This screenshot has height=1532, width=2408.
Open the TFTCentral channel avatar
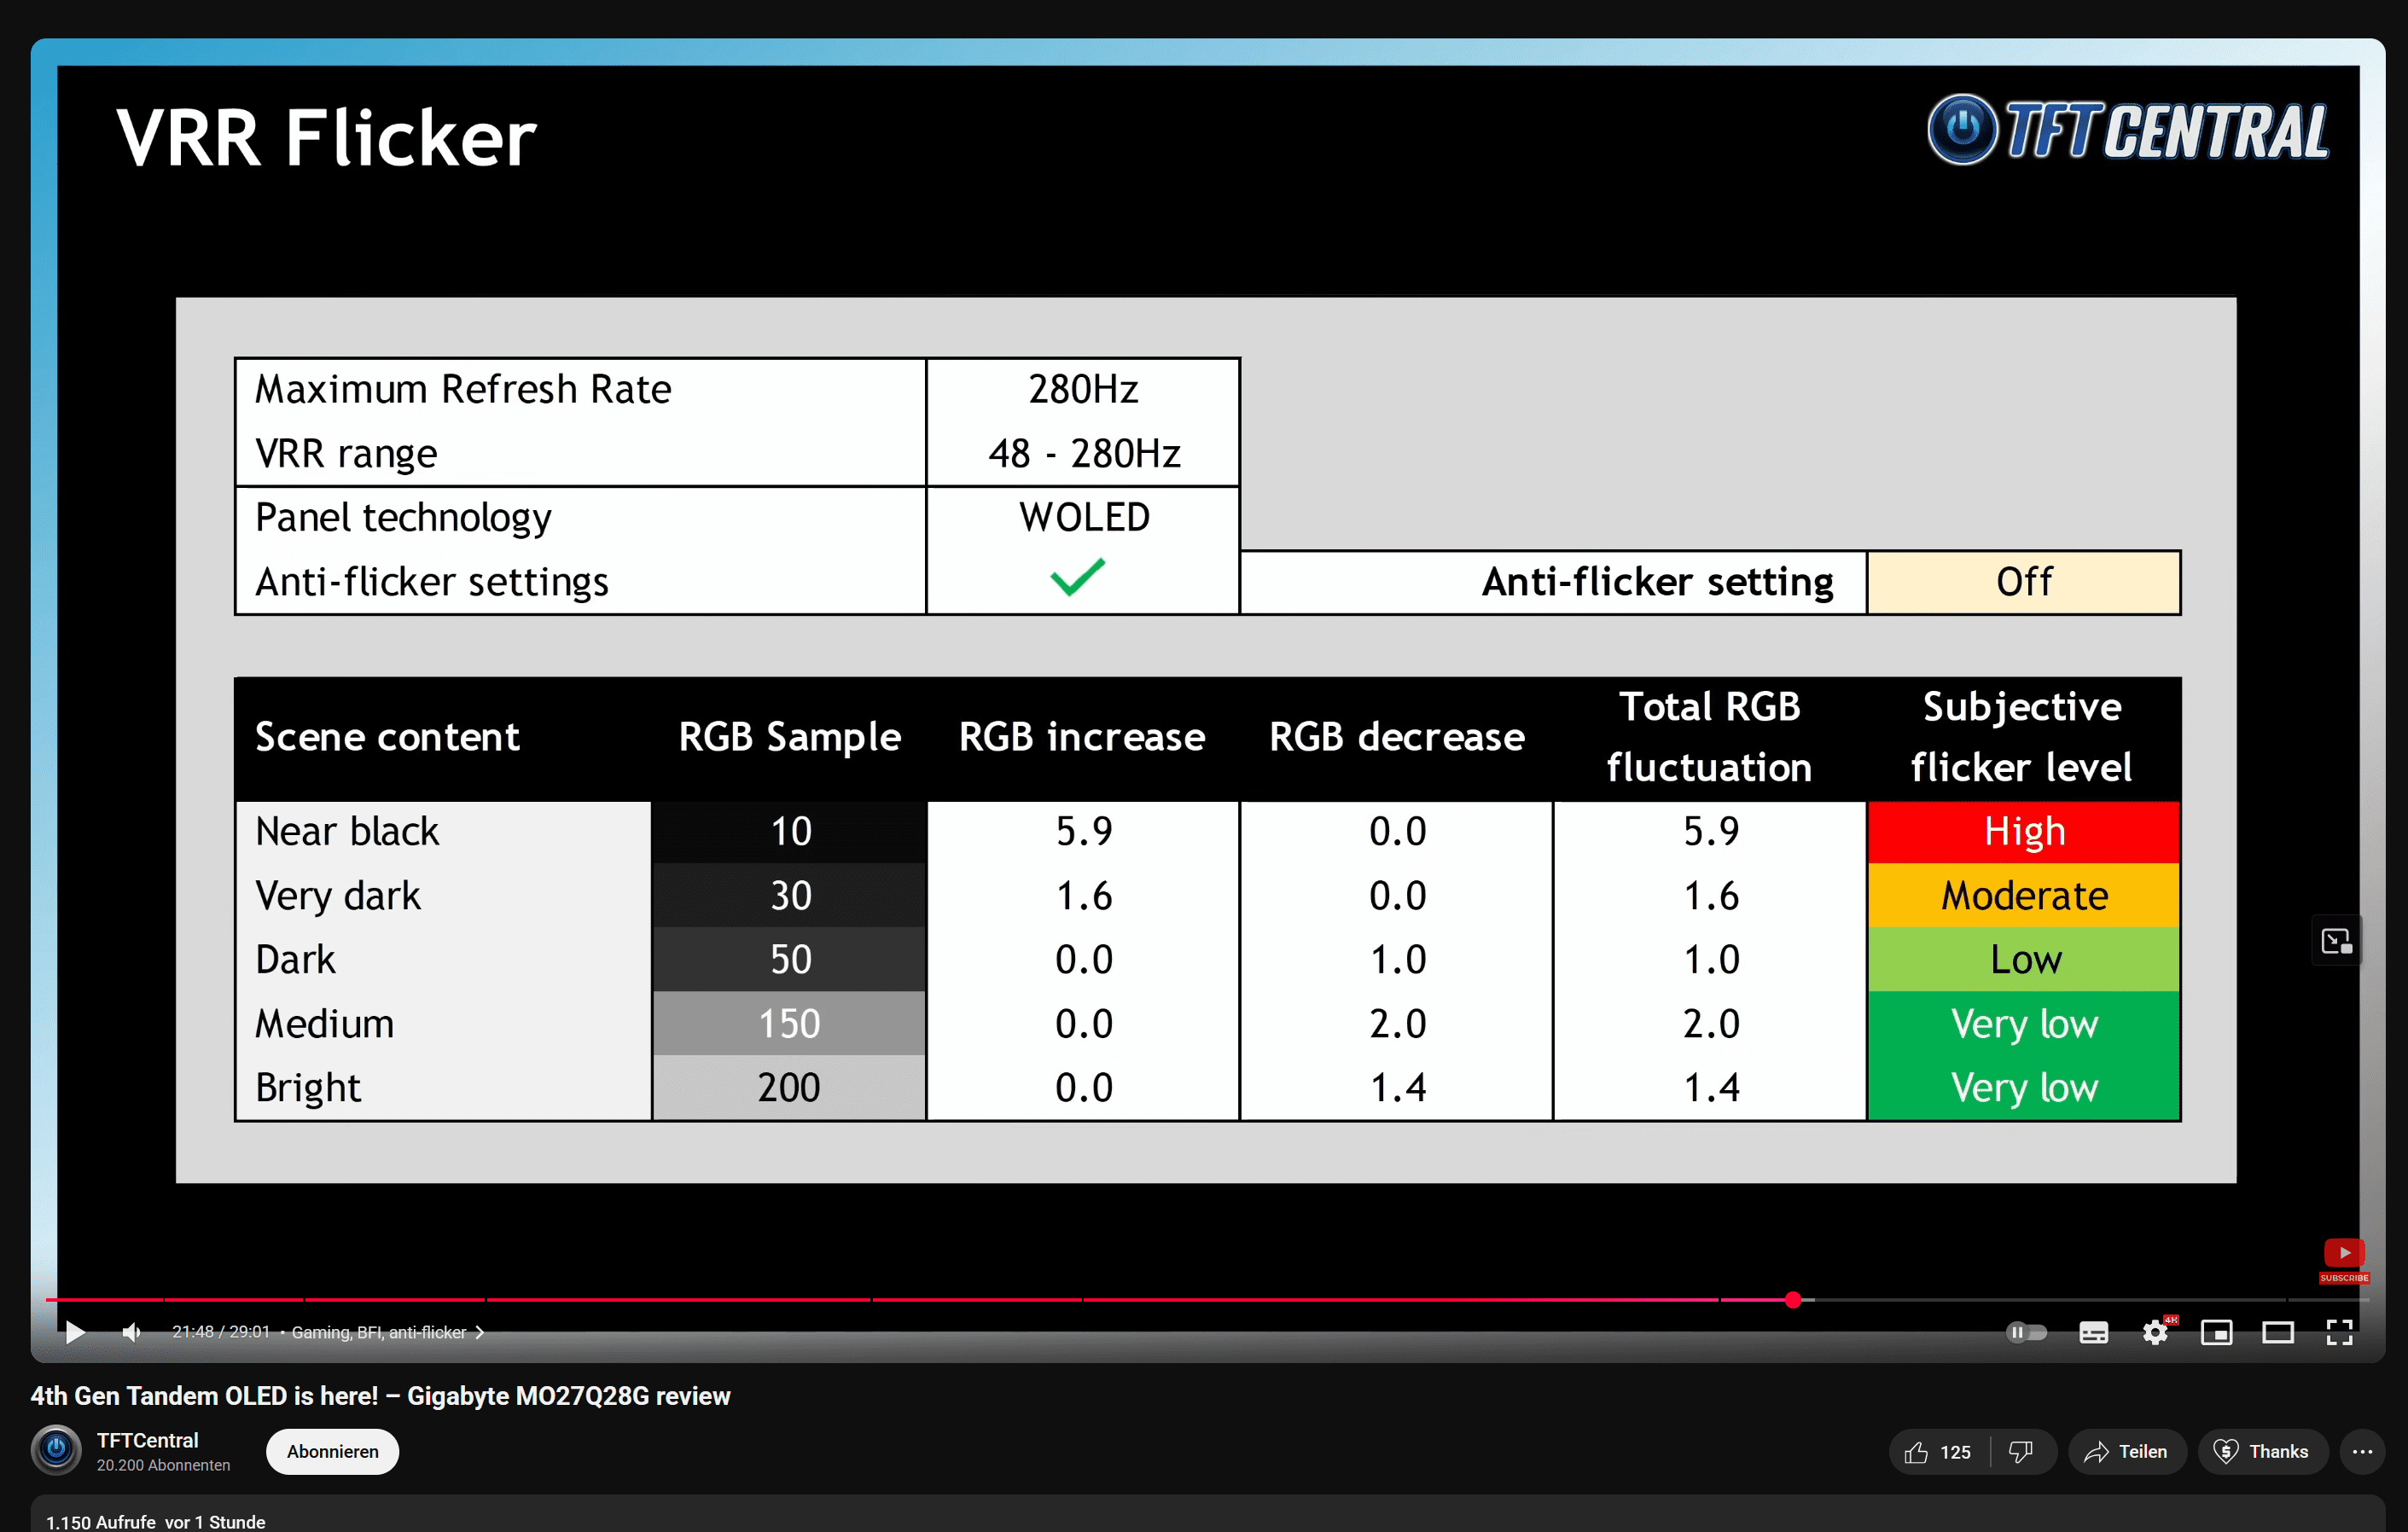[57, 1450]
